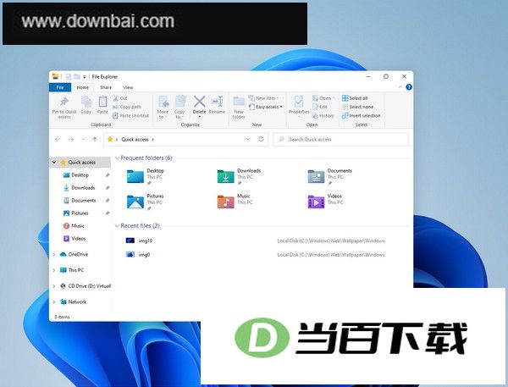The image size is (508, 387).
Task: Expand the This PC tree node
Action: coord(54,270)
